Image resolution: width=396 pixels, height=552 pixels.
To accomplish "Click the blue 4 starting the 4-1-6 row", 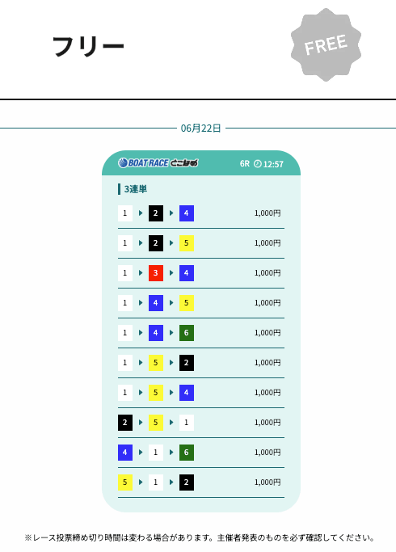I will tap(125, 453).
